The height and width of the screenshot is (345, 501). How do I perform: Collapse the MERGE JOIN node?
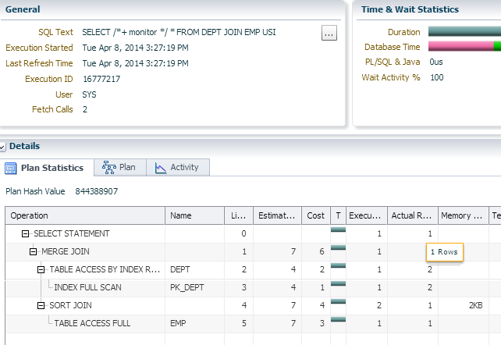pyautogui.click(x=33, y=251)
